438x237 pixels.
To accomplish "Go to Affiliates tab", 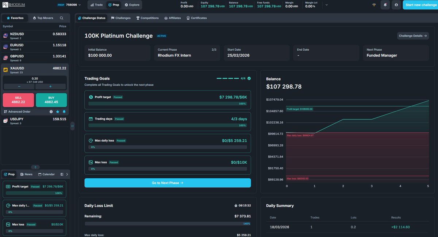I will [172, 18].
